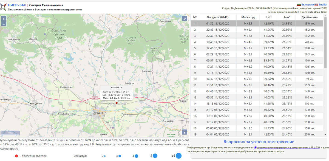The height and width of the screenshot is (161, 329).
Task: Zoom in on the map
Action: point(4,19)
